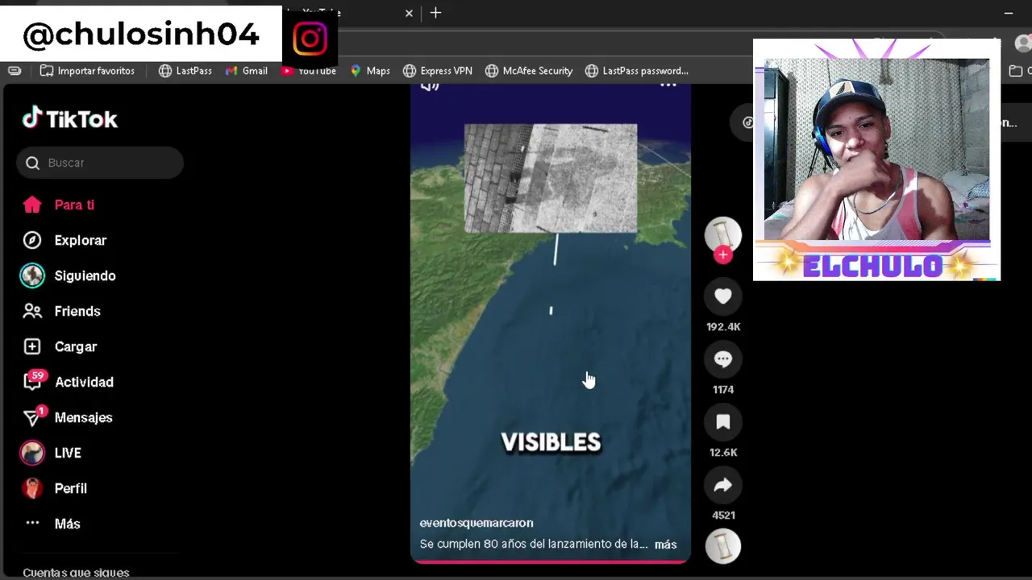
Task: Open comments on the video
Action: click(x=723, y=359)
